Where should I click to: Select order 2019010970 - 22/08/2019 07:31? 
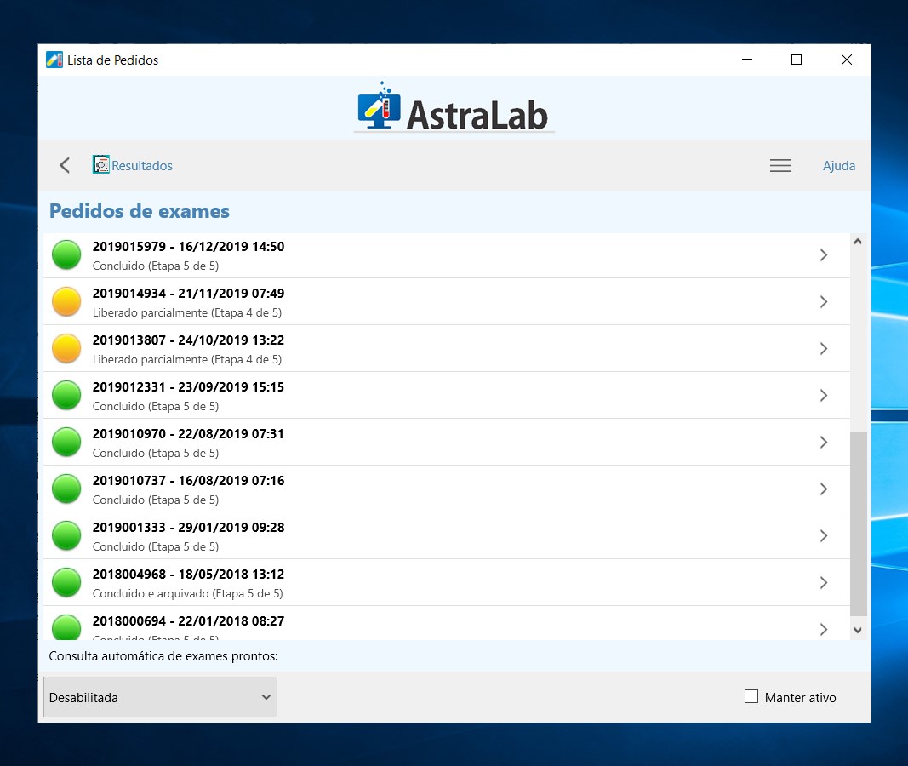[447, 443]
